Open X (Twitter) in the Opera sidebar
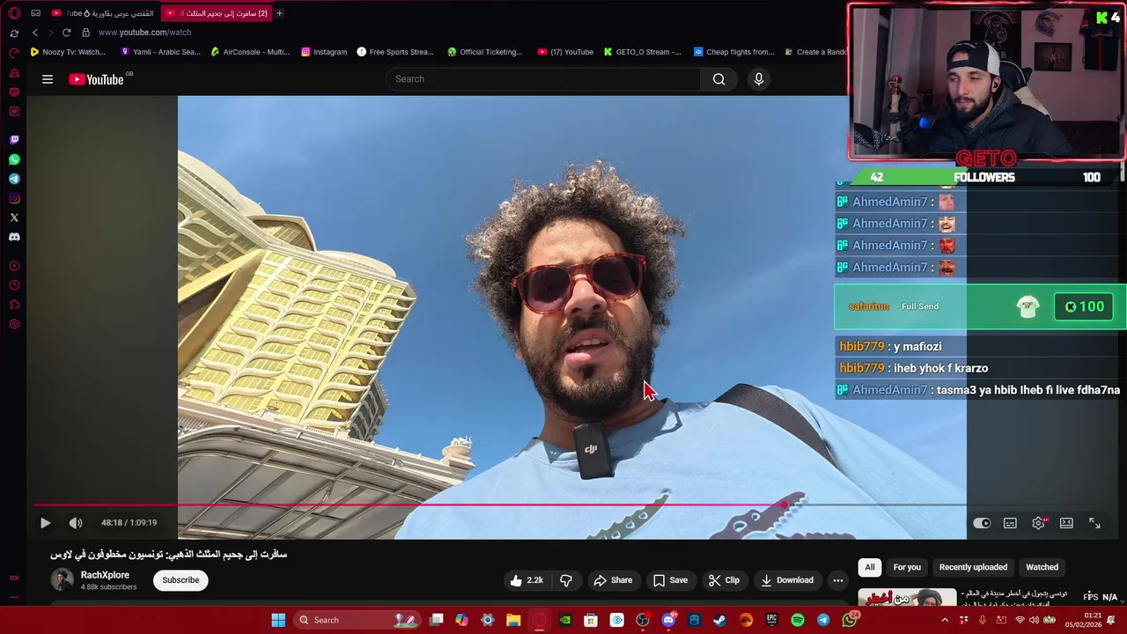 click(x=14, y=217)
